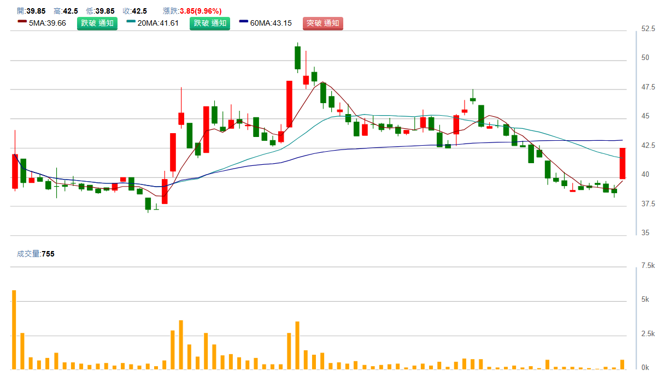The height and width of the screenshot is (382, 663).
Task: Click the 開:39.85 opening price text
Action: pos(32,11)
